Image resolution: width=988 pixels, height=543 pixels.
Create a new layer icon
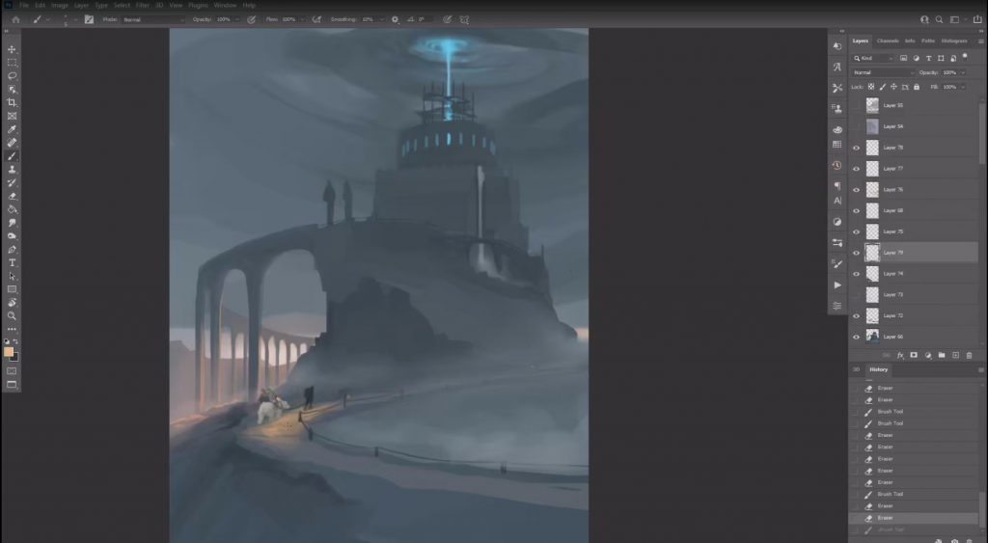[955, 355]
